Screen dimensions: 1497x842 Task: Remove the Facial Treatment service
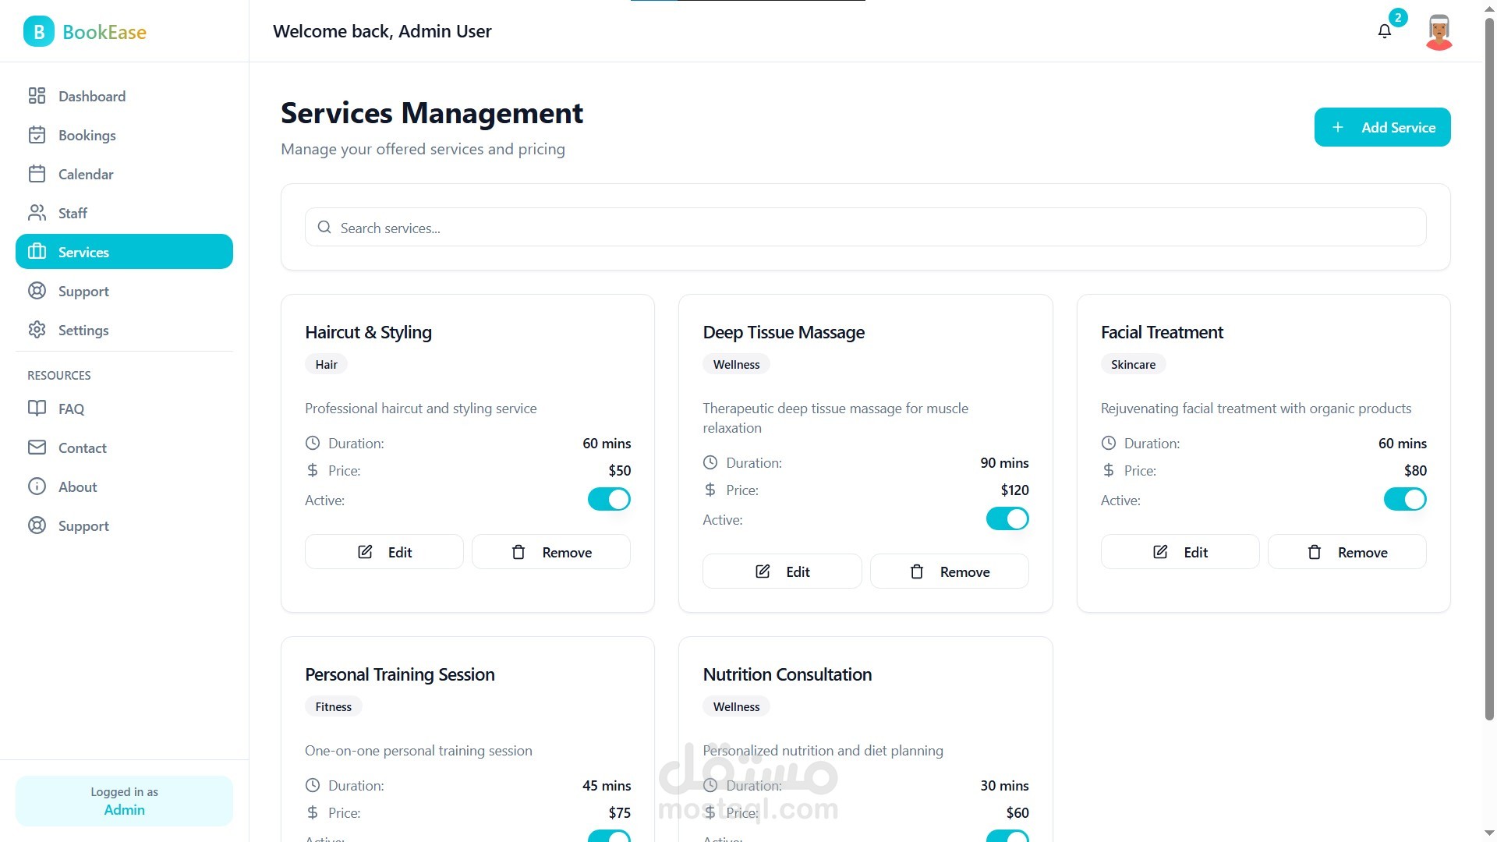click(x=1347, y=552)
